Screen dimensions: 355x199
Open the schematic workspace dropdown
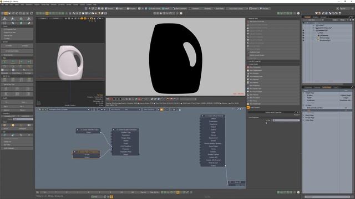[x=69, y=109]
